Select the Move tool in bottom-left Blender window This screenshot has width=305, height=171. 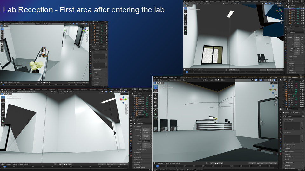click(3, 104)
